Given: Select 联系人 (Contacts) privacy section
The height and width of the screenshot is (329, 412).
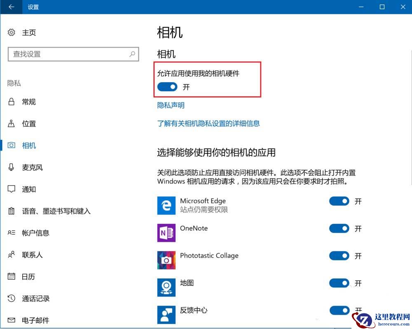Looking at the screenshot, I should (31, 255).
